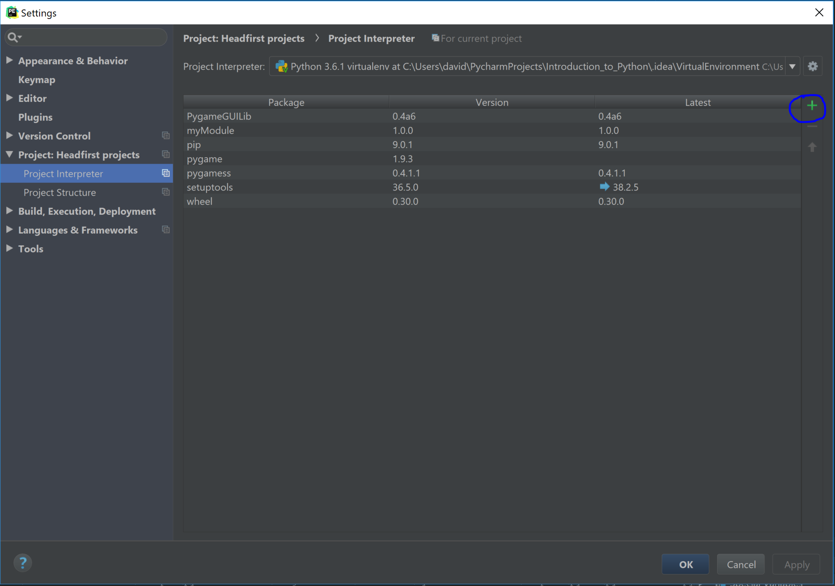Click the search magnifier icon
The image size is (835, 586).
[x=14, y=38]
